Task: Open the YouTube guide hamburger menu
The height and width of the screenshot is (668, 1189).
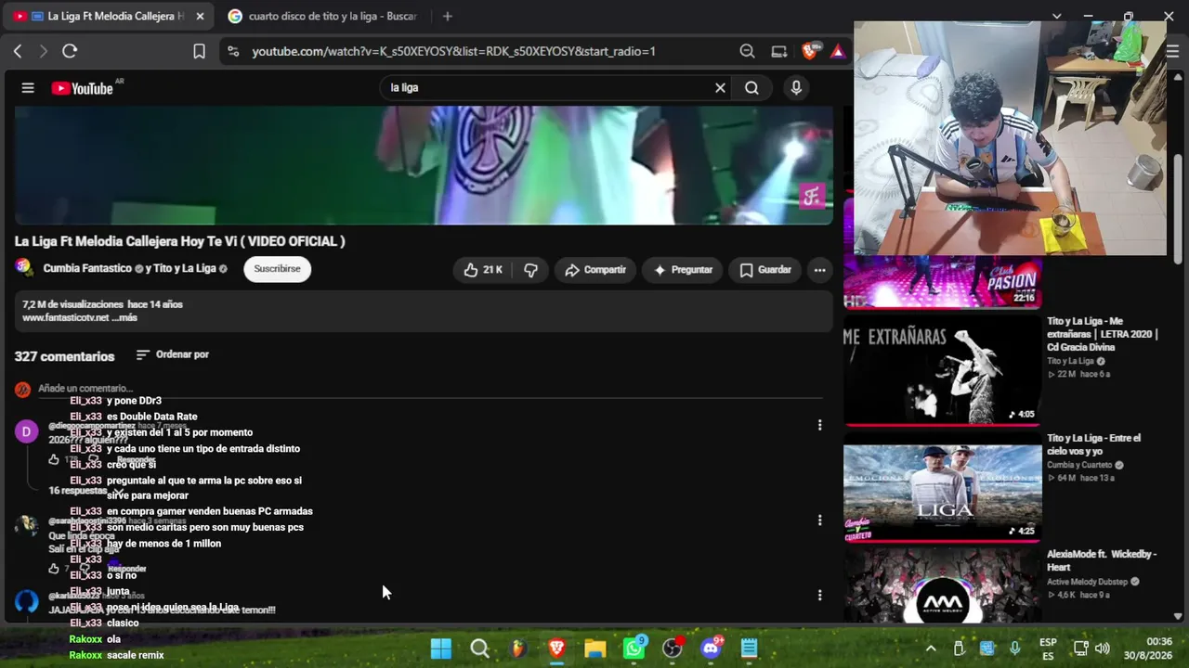Action: pyautogui.click(x=28, y=88)
